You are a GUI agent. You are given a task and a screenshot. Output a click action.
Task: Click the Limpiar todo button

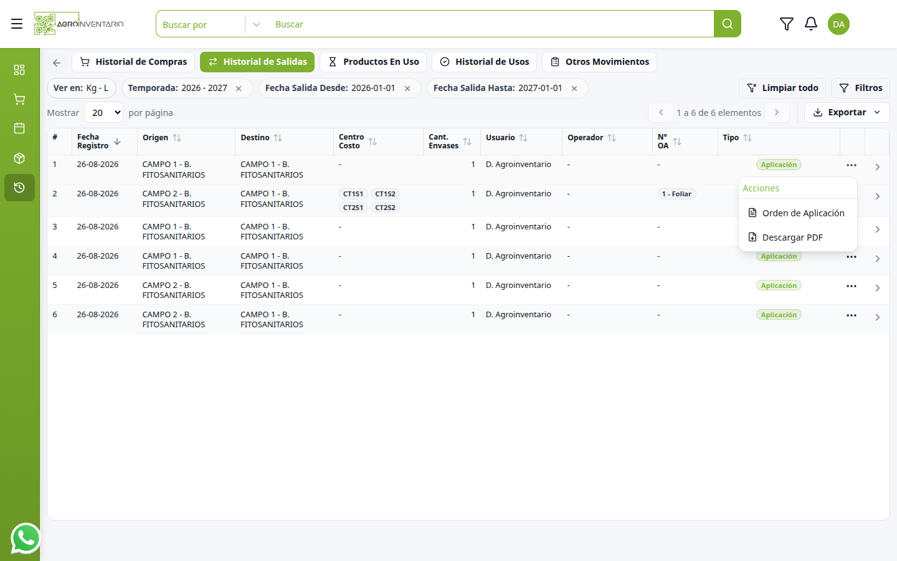coord(782,88)
